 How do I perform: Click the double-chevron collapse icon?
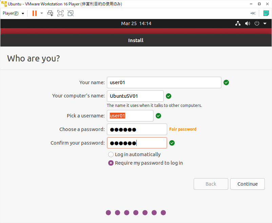[x=253, y=13]
